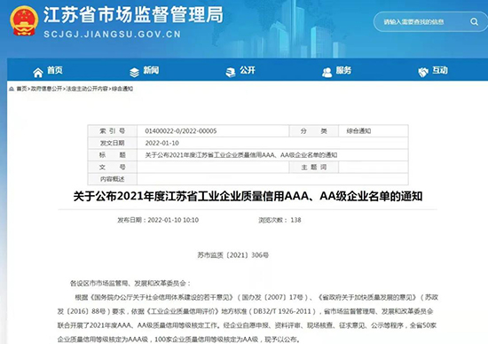The image size is (488, 344).
Task: Open the 互动 navigation tab
Action: click(x=433, y=71)
